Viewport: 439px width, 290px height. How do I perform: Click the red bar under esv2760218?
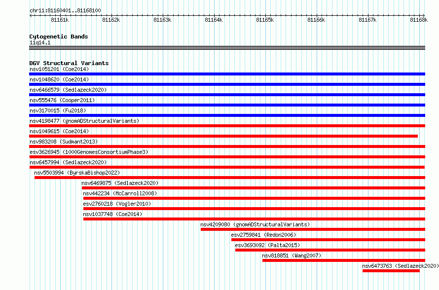point(254,209)
